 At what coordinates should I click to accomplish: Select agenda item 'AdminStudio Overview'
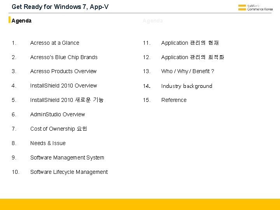coord(58,114)
